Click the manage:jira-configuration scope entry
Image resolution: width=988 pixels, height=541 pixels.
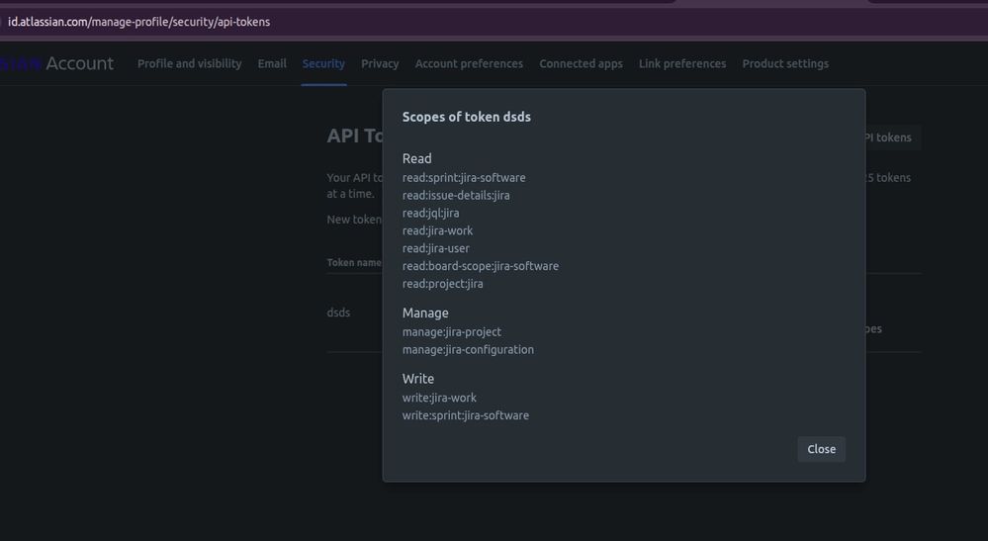pos(468,350)
